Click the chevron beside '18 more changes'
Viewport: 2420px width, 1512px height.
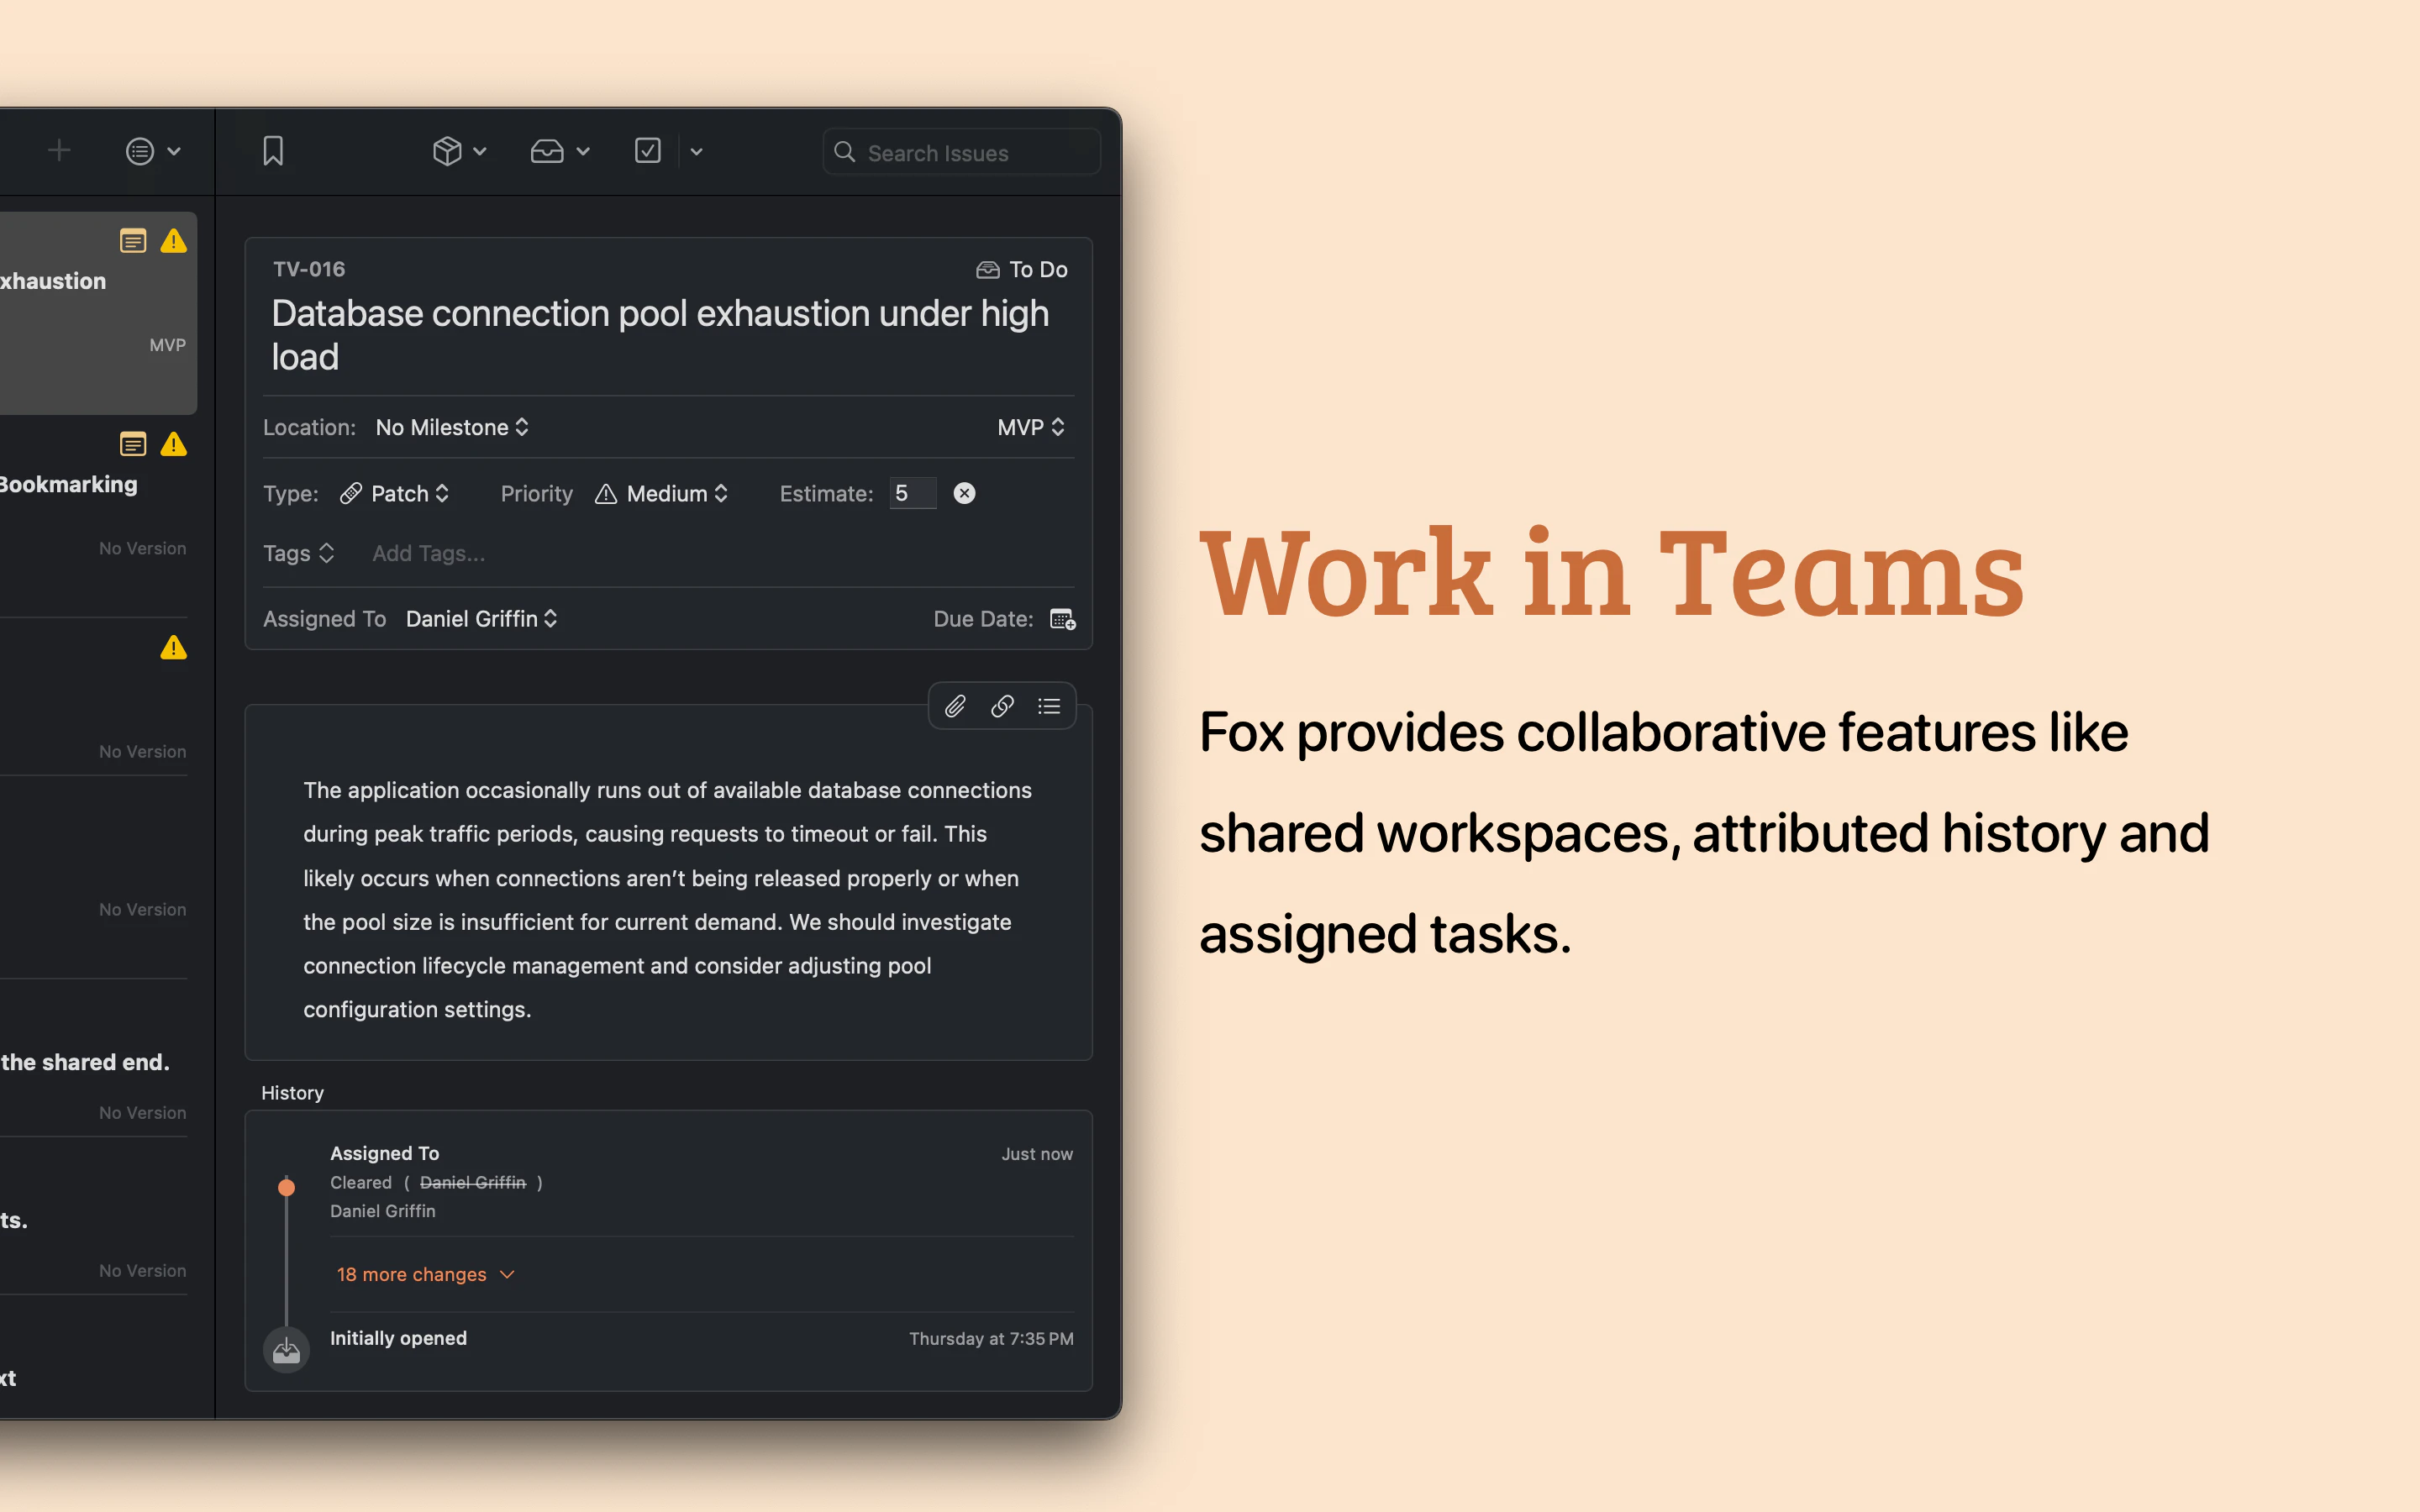tap(507, 1274)
